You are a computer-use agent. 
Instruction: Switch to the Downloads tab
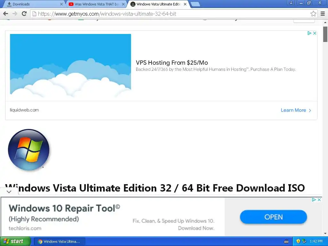(x=33, y=4)
